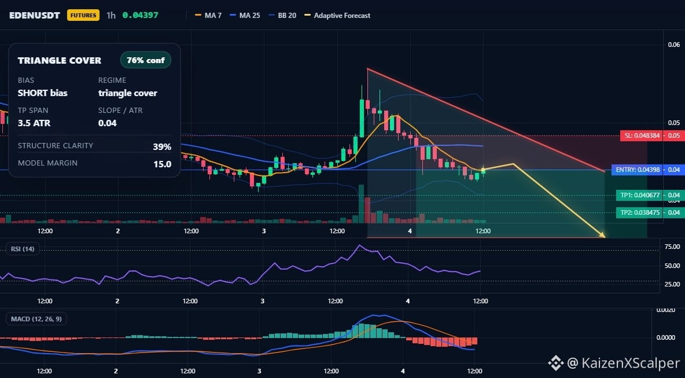Click the STRUCTURE CLARITY 39% value
The height and width of the screenshot is (378, 685).
click(x=161, y=147)
